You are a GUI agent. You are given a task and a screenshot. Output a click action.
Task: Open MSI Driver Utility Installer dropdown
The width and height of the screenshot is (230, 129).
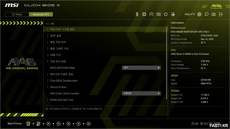coord(141,93)
